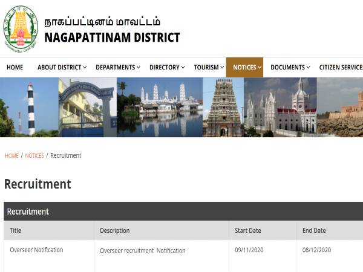Click the white church basilica banner photo

point(280,108)
